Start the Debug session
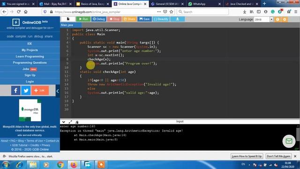This screenshot has height=169, width=300. (x=99, y=19)
